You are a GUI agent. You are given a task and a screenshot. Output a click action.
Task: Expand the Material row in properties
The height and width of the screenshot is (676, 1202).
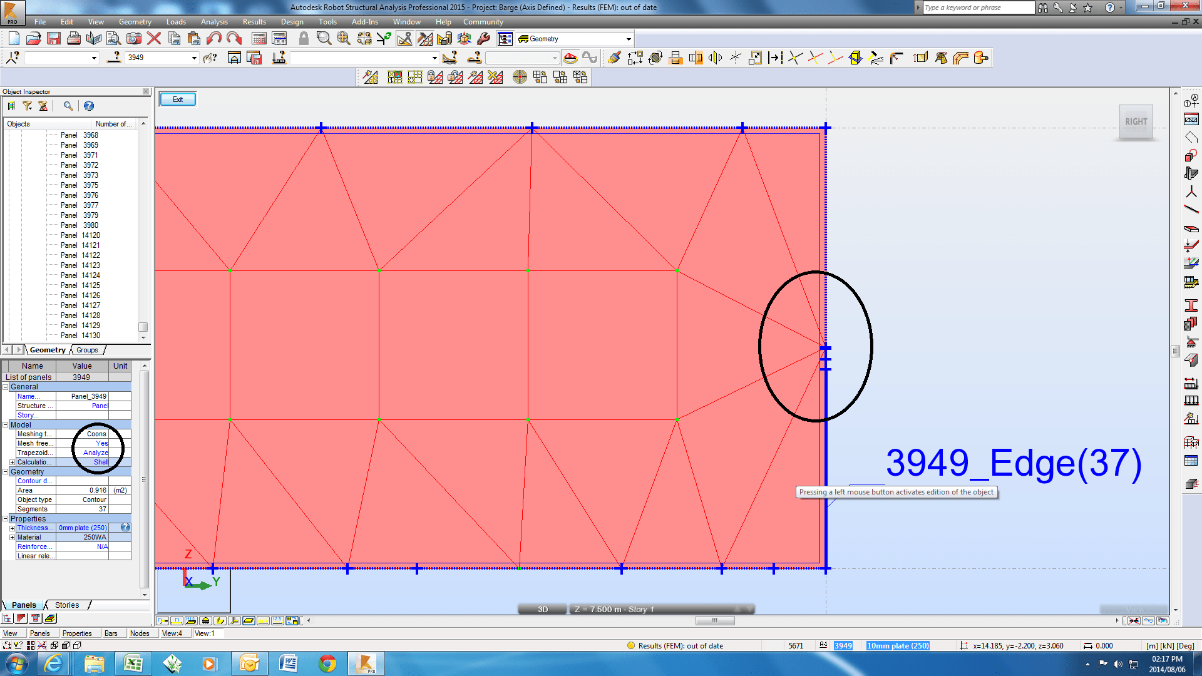click(x=12, y=538)
